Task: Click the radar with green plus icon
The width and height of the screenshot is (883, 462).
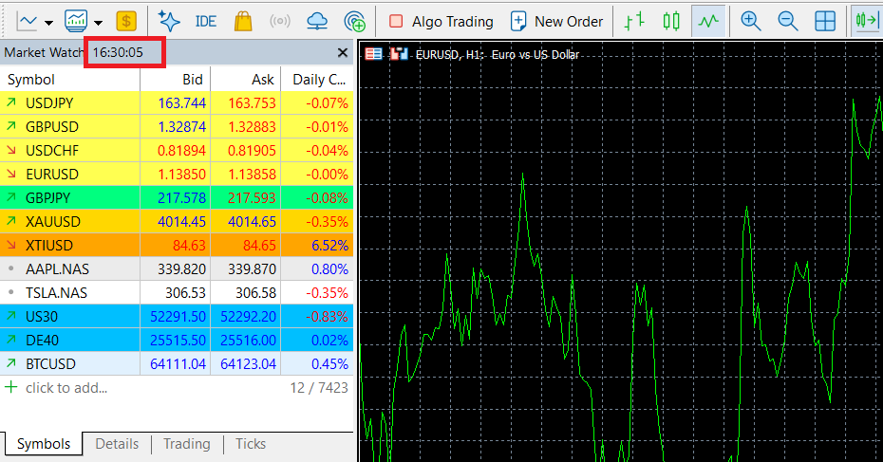Action: point(355,22)
